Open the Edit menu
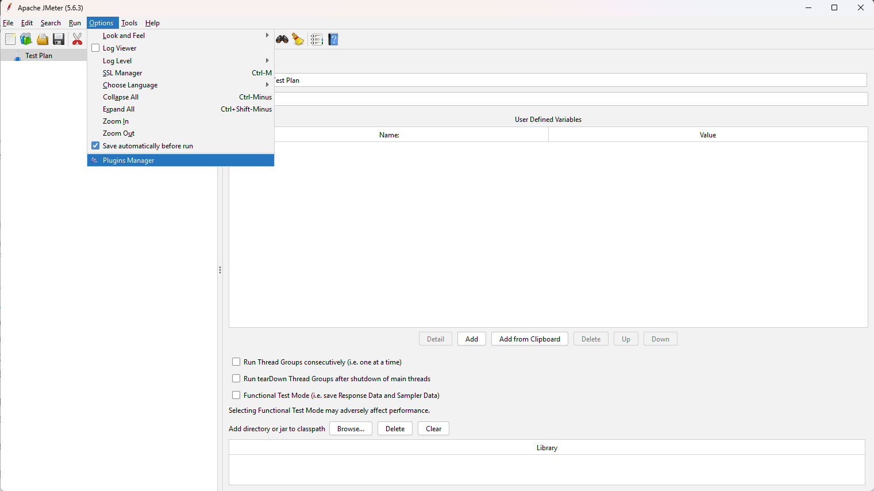 tap(27, 23)
